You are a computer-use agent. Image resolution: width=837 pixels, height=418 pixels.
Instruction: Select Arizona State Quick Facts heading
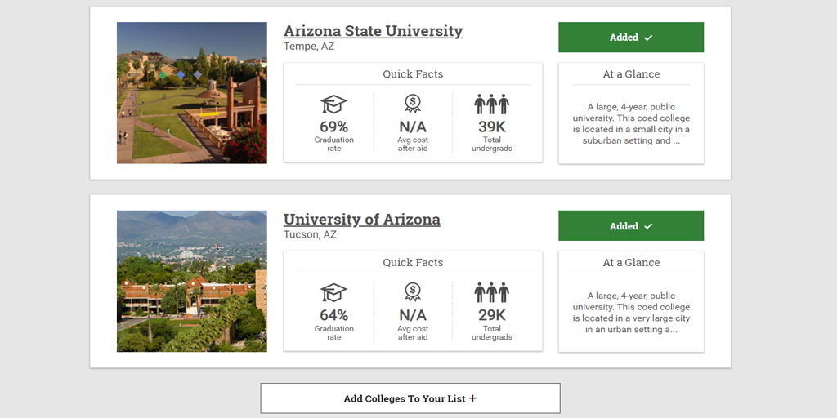(x=413, y=74)
